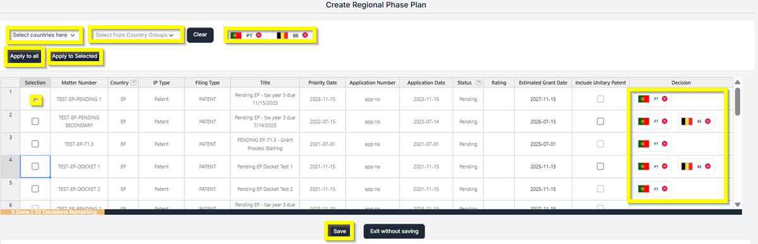This screenshot has width=758, height=244.
Task: Click the Priority Date column header
Action: point(322,83)
